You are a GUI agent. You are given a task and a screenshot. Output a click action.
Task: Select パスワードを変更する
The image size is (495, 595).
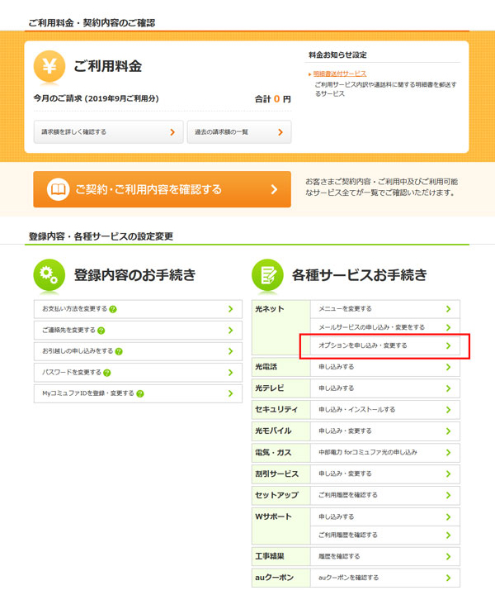[138, 373]
